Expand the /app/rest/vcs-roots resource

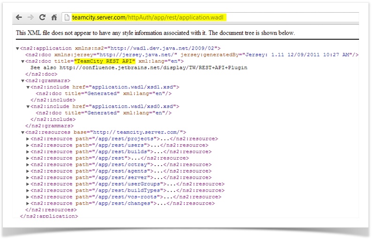28,197
